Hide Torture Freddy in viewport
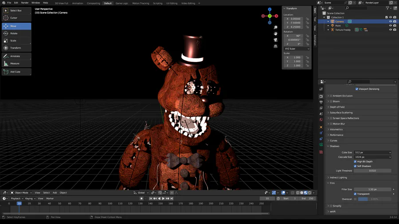The height and width of the screenshot is (224, 399). pos(391,30)
